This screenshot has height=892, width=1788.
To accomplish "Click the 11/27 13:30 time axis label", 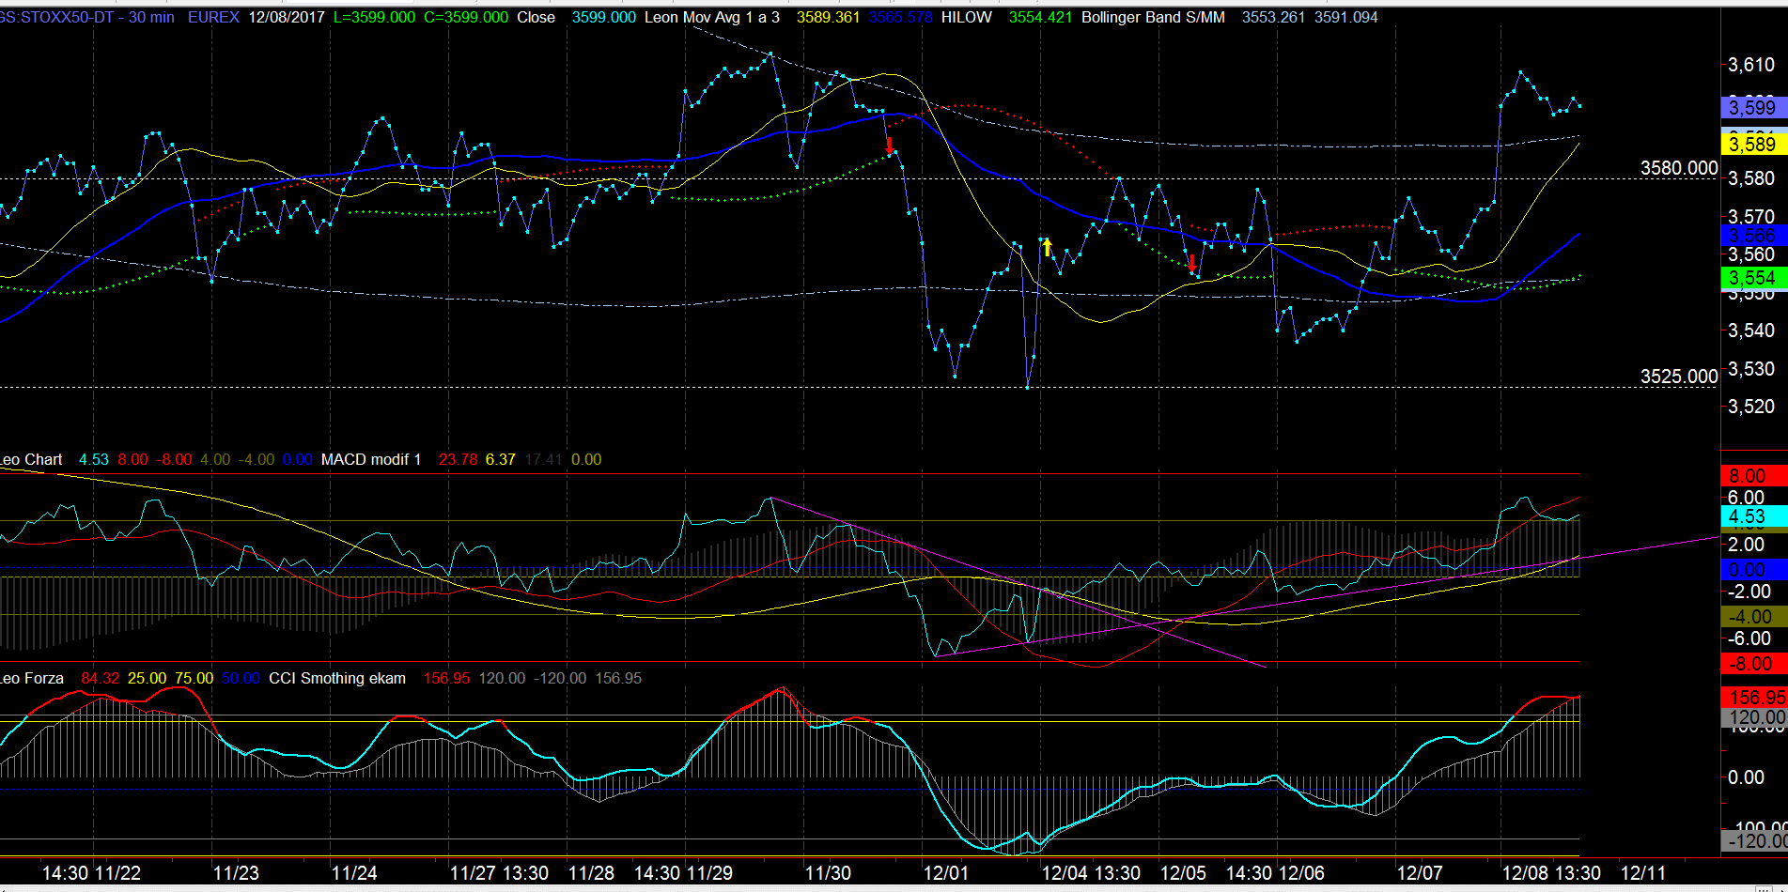I will point(499,873).
